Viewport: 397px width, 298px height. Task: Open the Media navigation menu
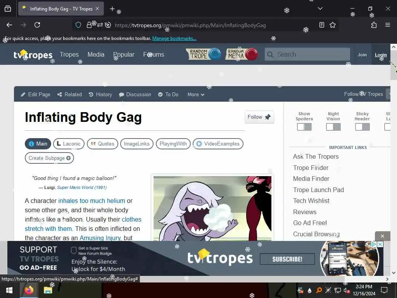pyautogui.click(x=96, y=54)
